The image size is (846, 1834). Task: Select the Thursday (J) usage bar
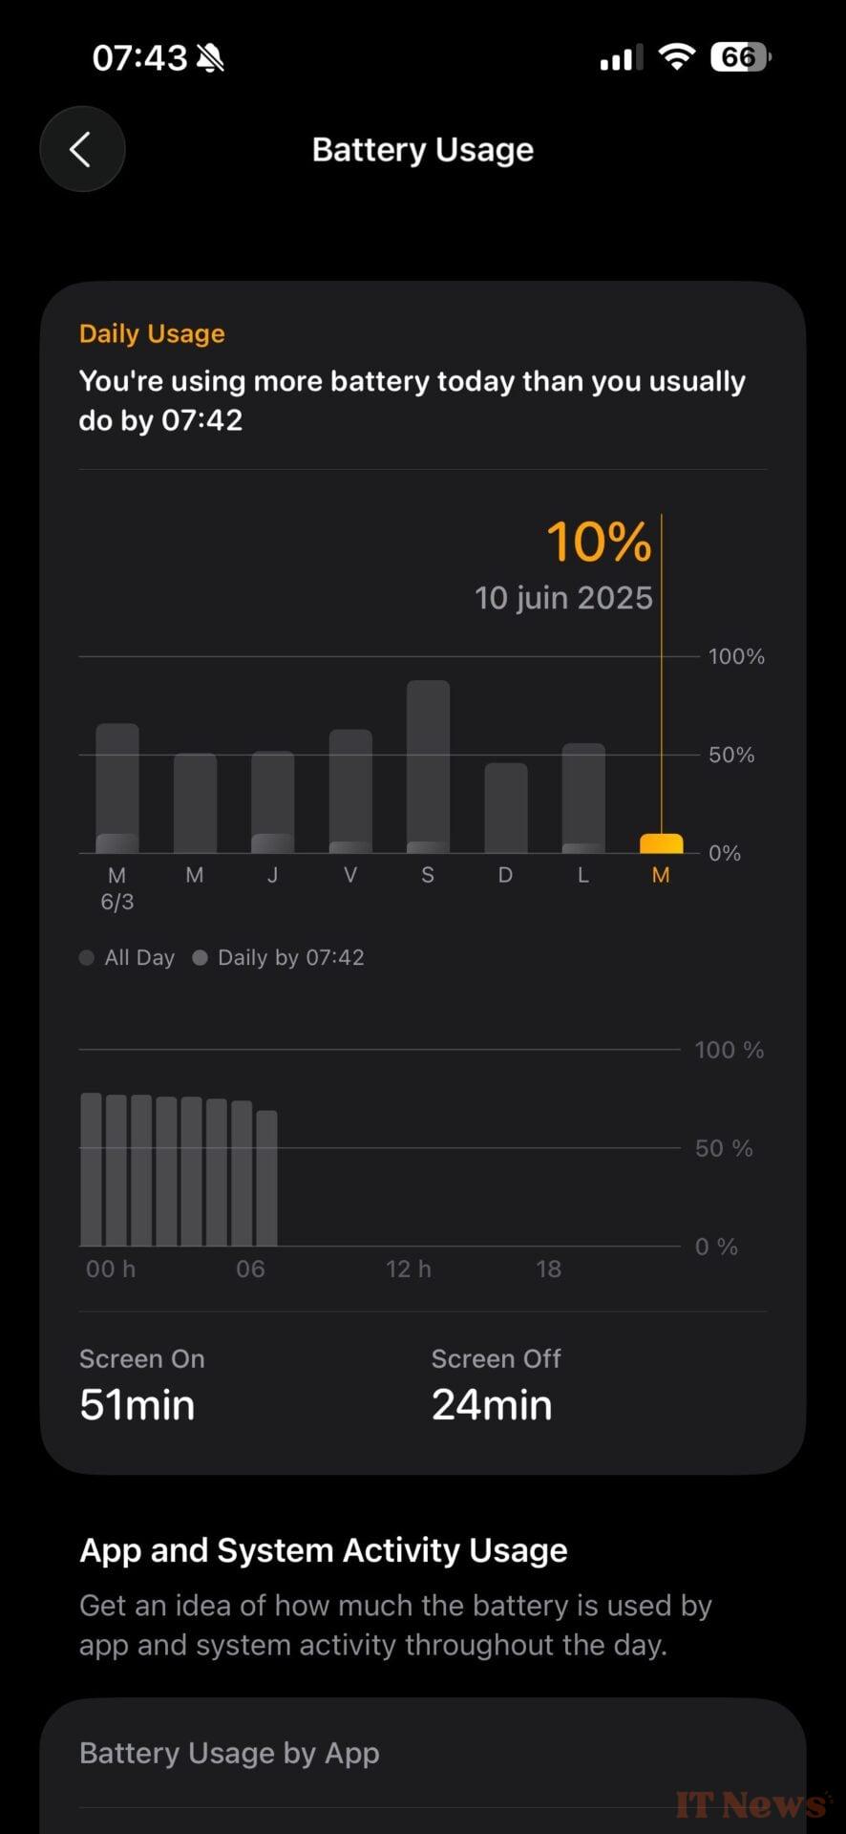pos(272,800)
